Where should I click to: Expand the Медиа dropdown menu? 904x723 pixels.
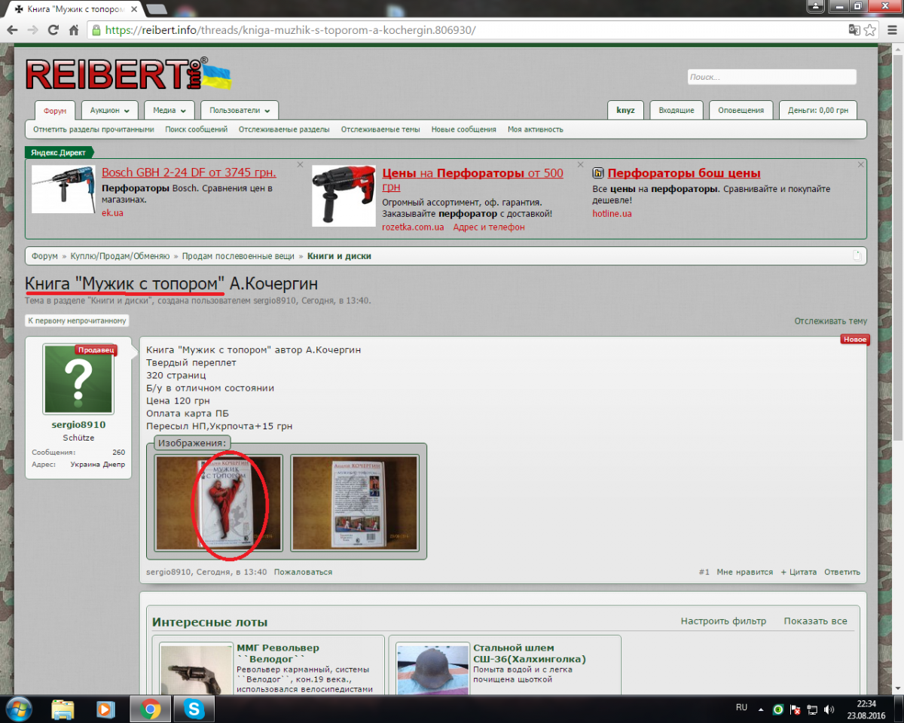click(x=169, y=110)
